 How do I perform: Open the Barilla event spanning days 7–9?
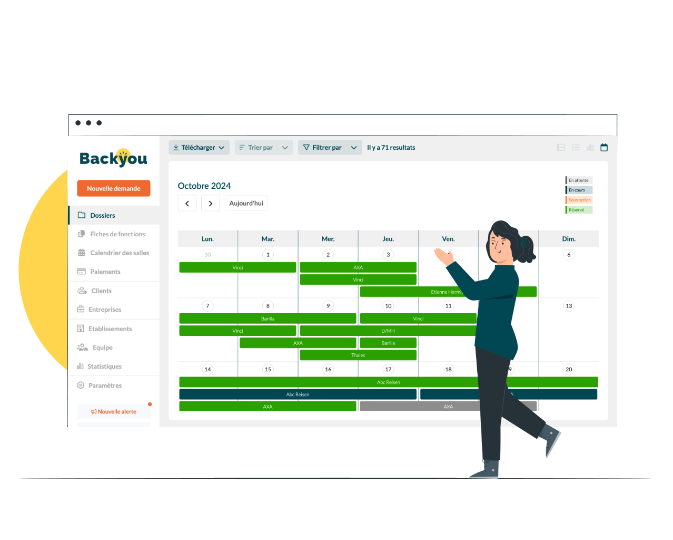268,319
